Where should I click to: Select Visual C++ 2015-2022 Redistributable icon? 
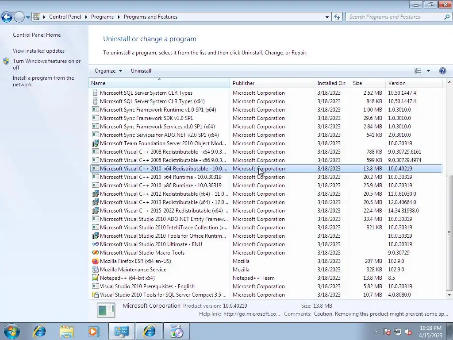coord(95,210)
